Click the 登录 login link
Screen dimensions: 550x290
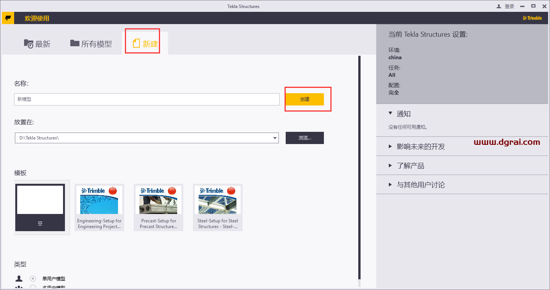(510, 6)
